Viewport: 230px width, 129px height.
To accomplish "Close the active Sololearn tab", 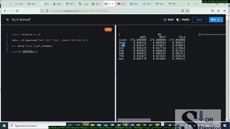I will tap(112, 4).
